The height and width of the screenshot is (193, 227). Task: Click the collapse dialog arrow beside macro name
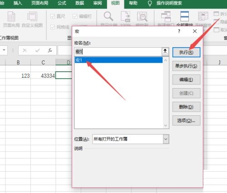[165, 52]
